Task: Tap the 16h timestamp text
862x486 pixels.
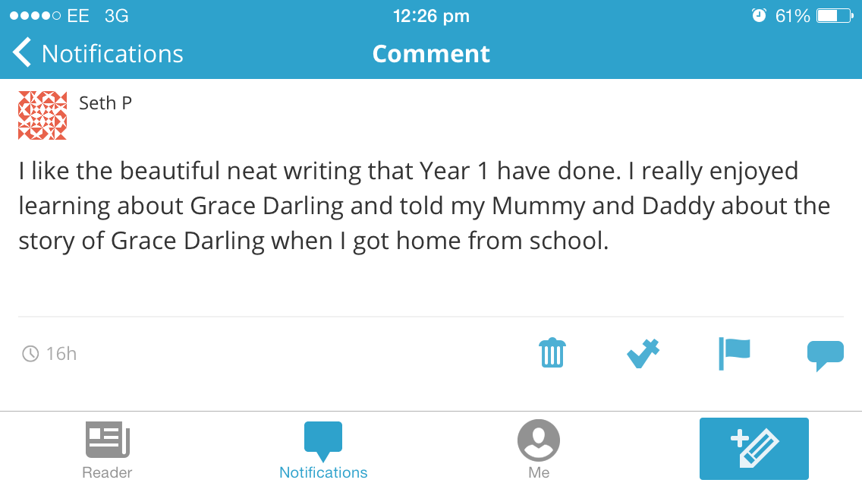Action: (61, 354)
